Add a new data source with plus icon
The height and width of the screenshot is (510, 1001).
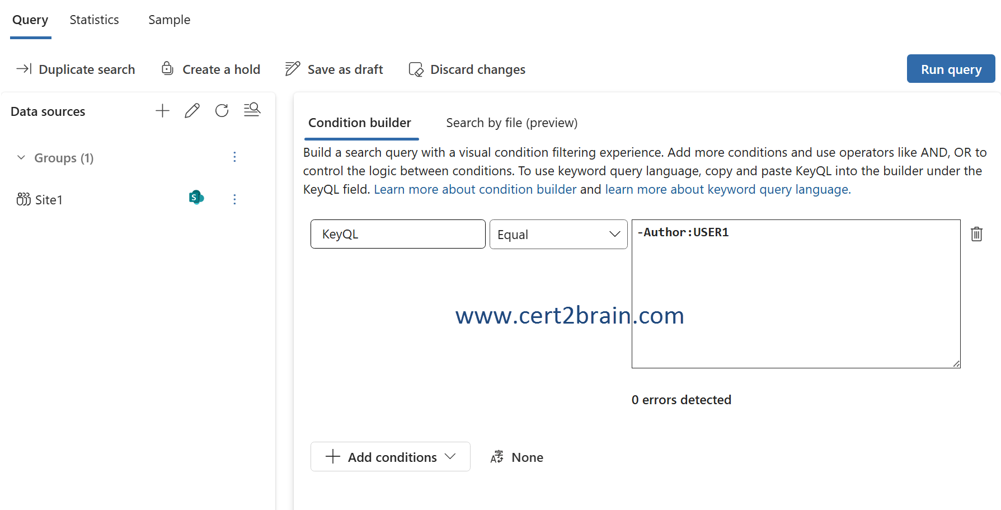pyautogui.click(x=162, y=111)
